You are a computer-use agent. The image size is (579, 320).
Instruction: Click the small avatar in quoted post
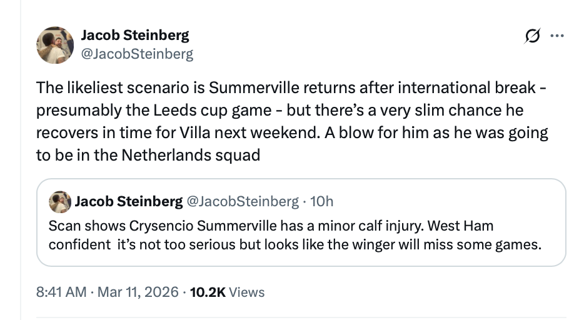pyautogui.click(x=59, y=201)
